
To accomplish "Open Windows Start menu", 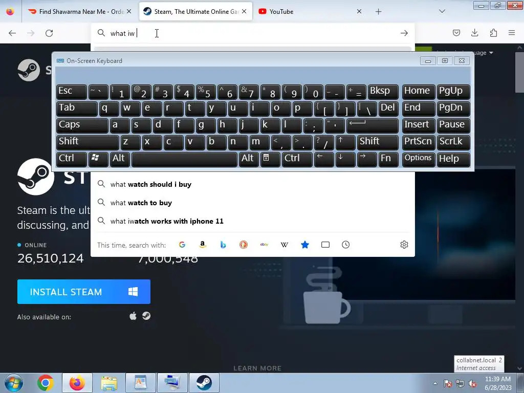I will (x=14, y=383).
